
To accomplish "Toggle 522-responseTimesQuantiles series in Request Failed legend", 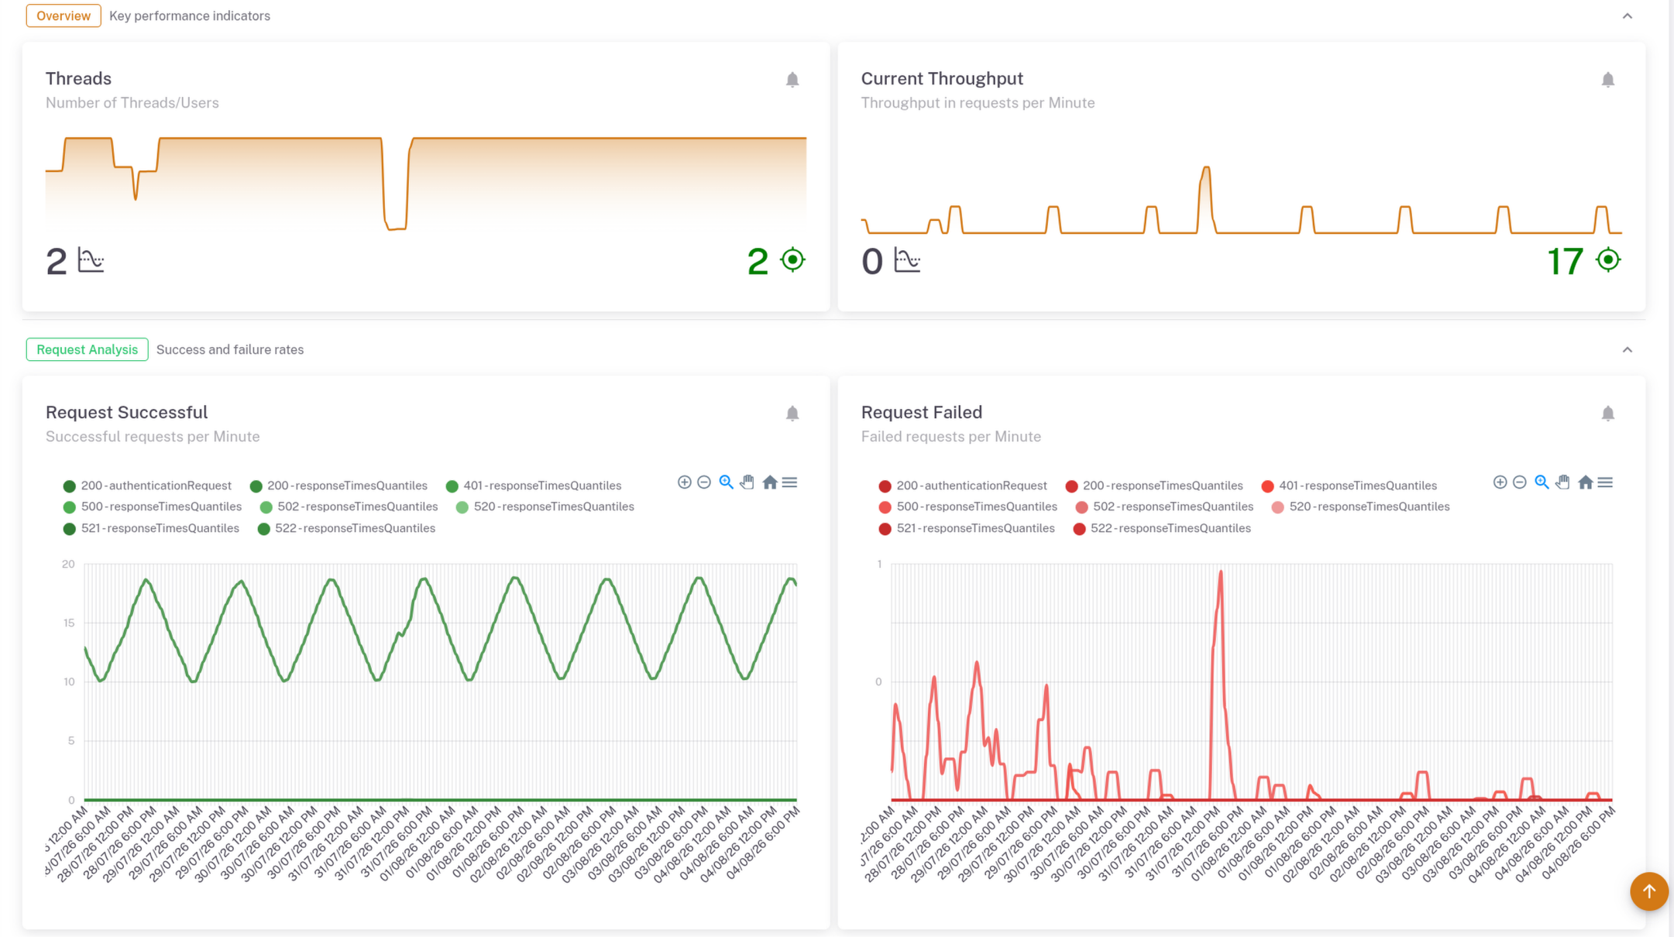I will click(1162, 528).
